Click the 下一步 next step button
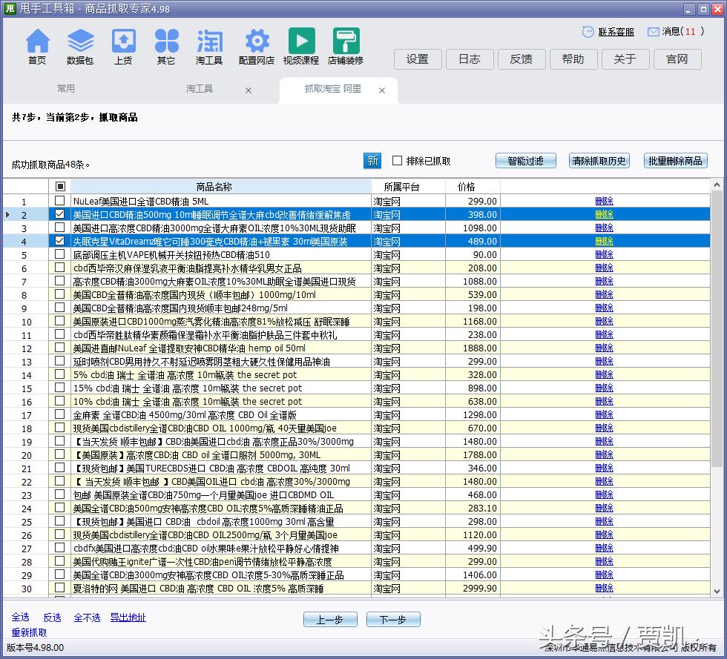 click(x=392, y=620)
